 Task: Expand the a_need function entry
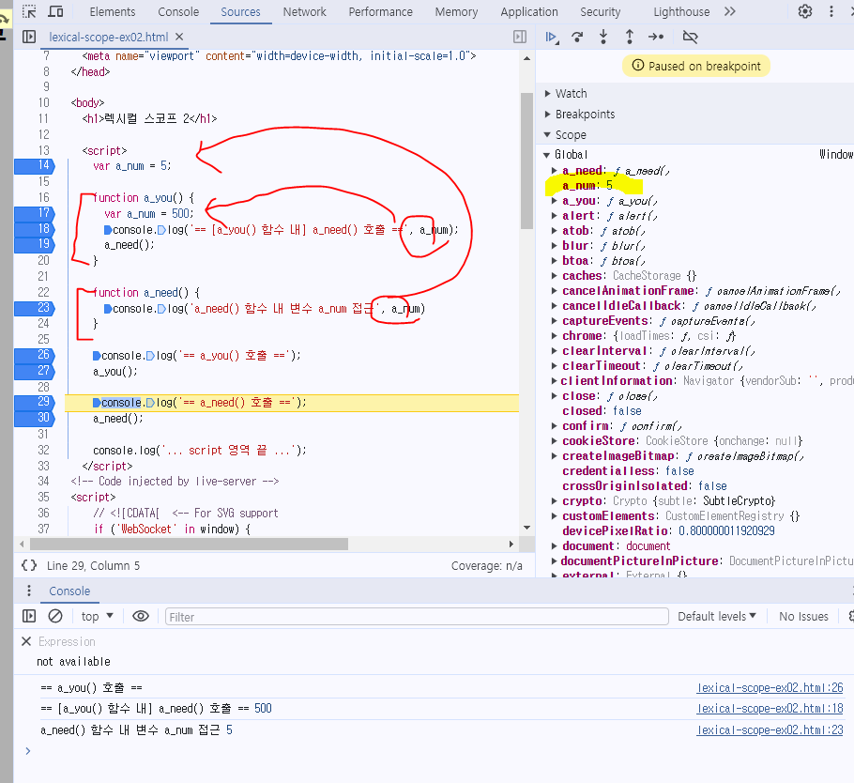click(554, 171)
